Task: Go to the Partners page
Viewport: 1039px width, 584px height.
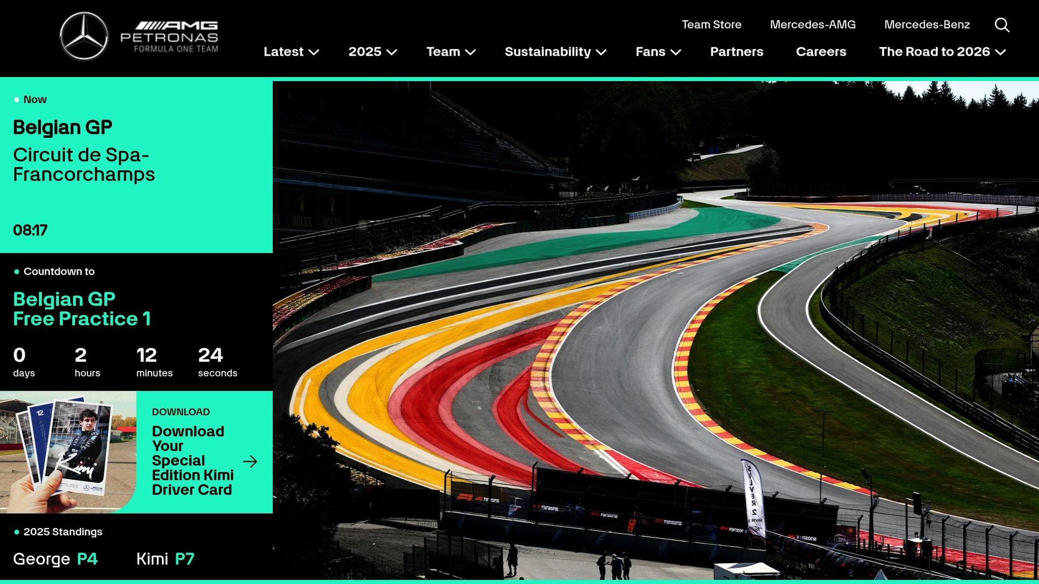Action: coord(737,52)
